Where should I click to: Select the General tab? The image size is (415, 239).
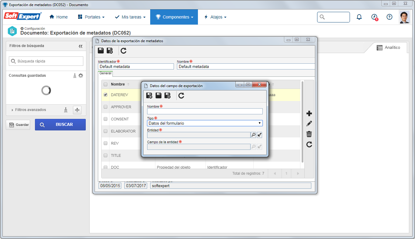105,73
